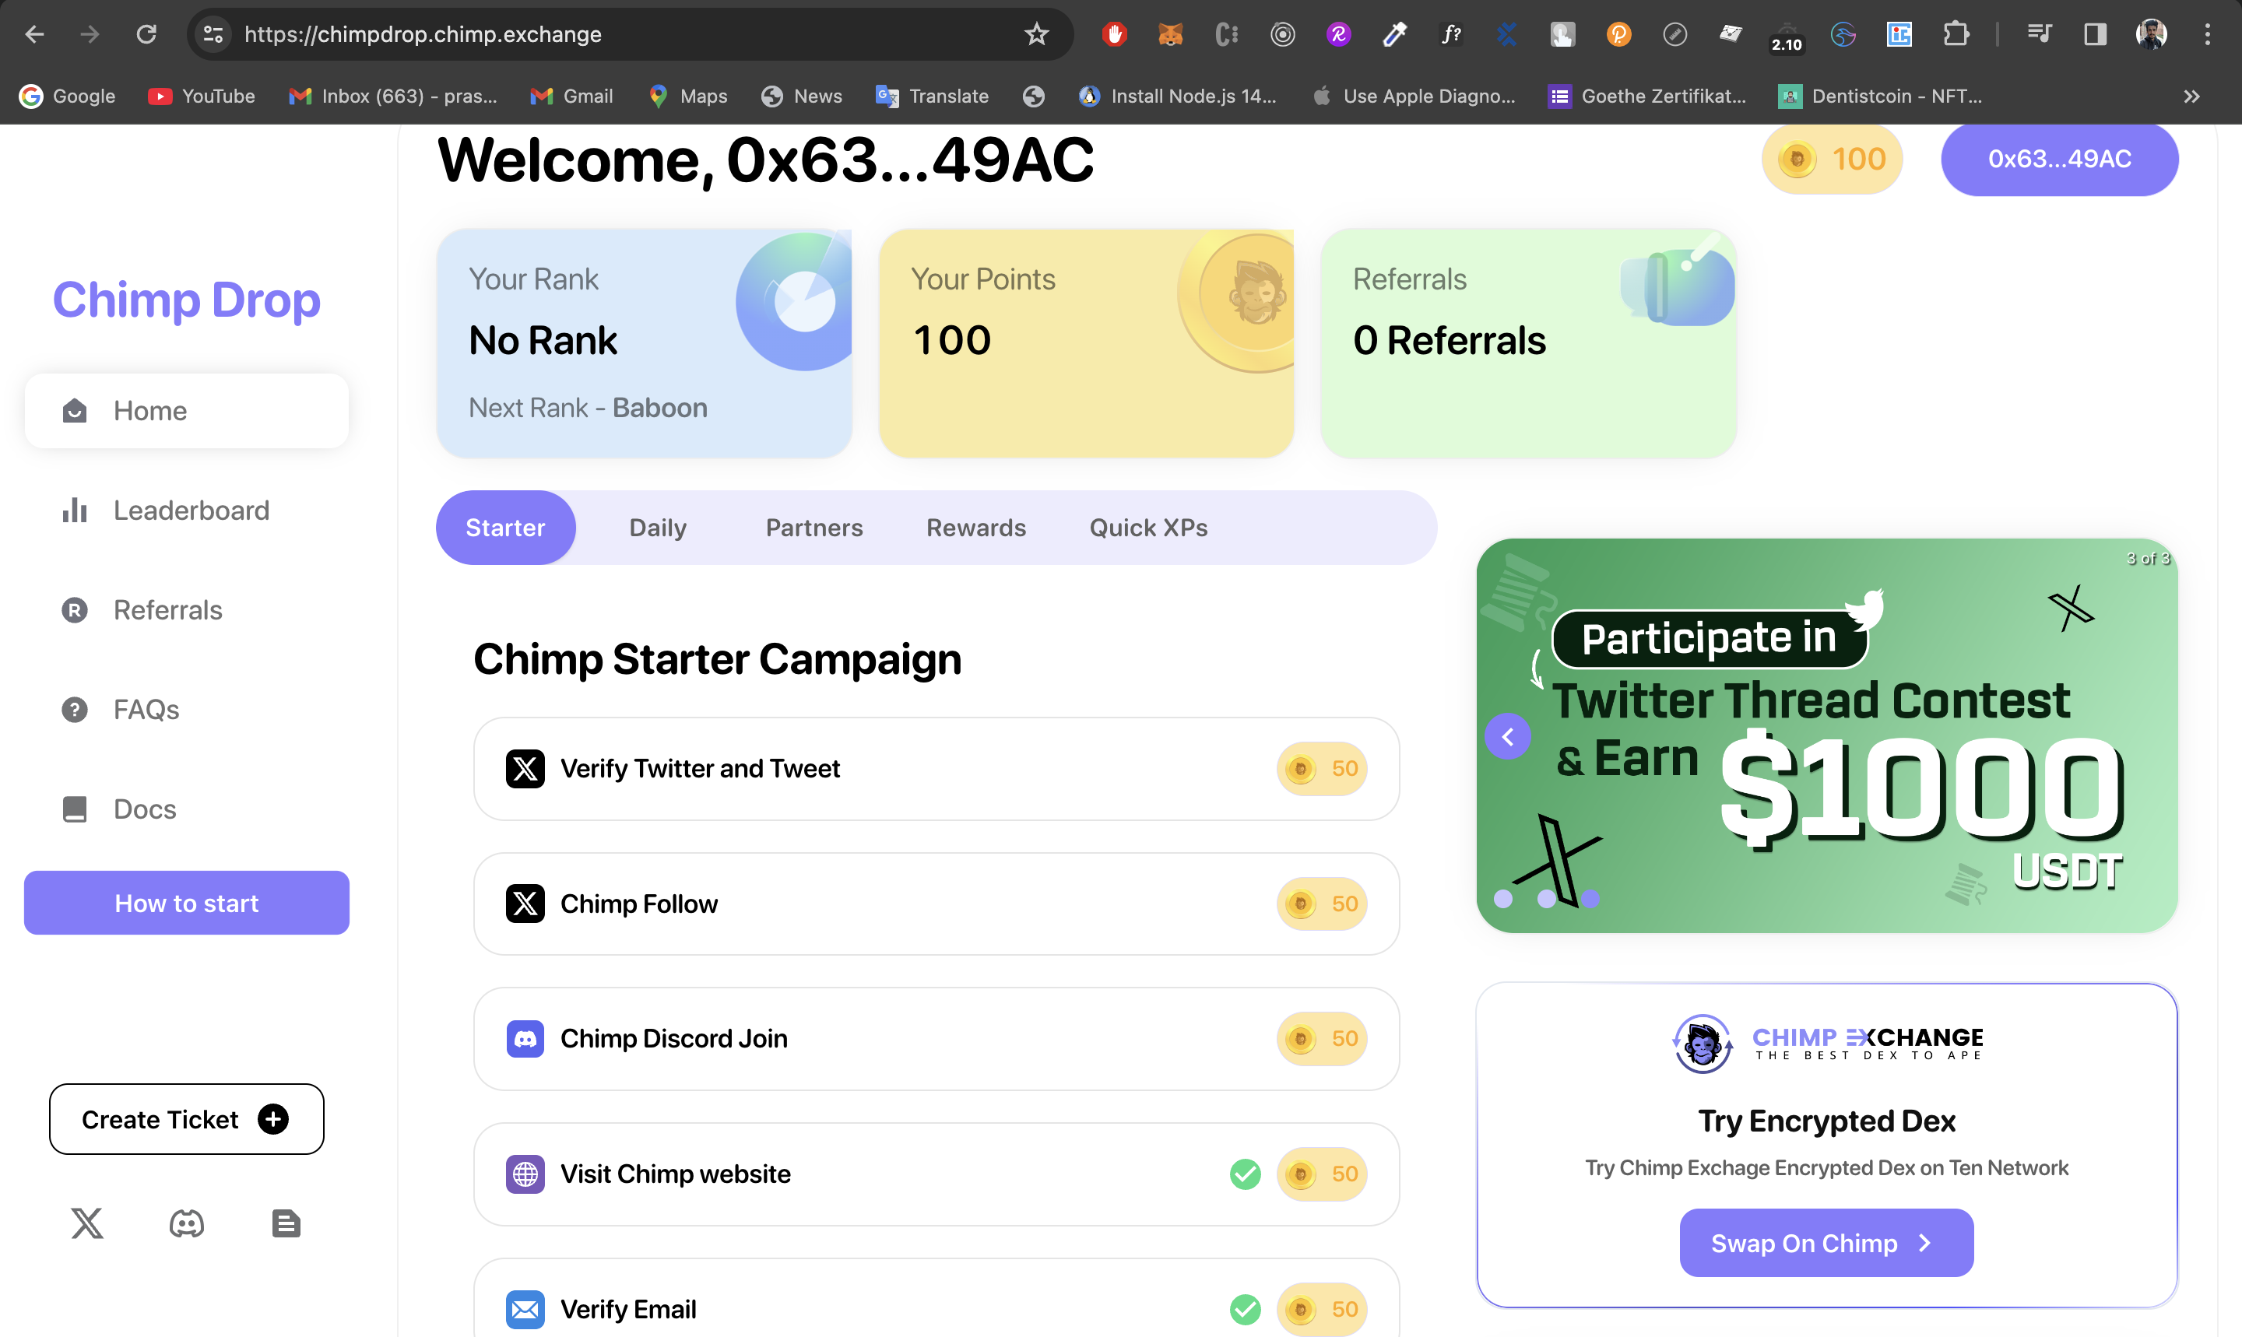Open the Bookmarks overflow chevron
This screenshot has width=2242, height=1337.
[x=2192, y=97]
